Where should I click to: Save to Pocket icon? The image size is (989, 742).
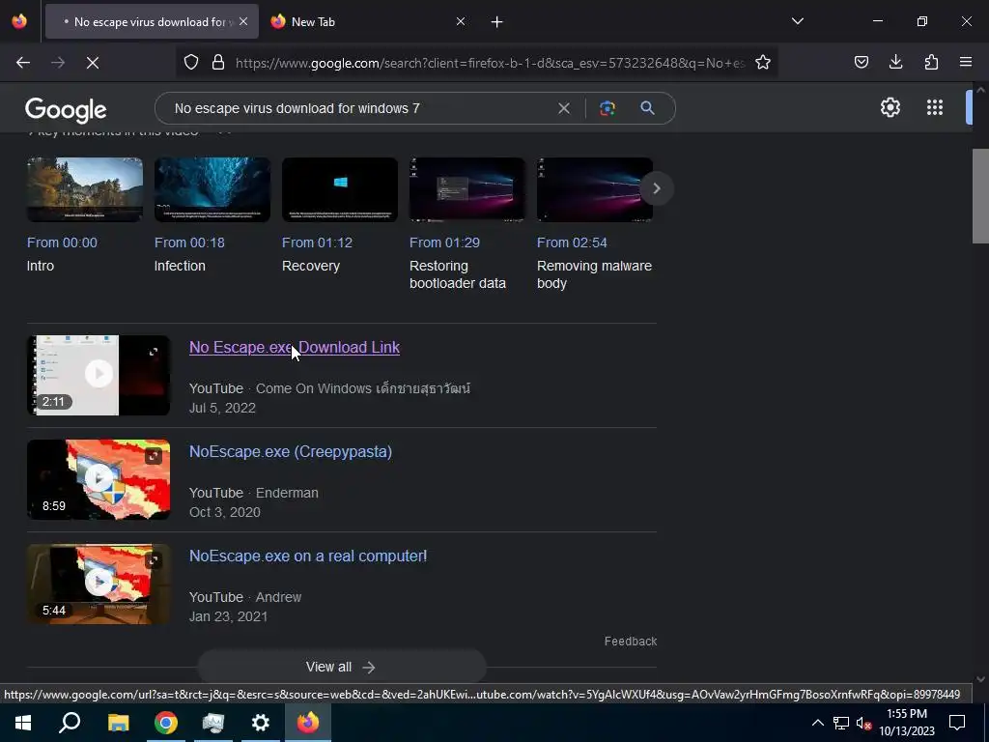861,62
